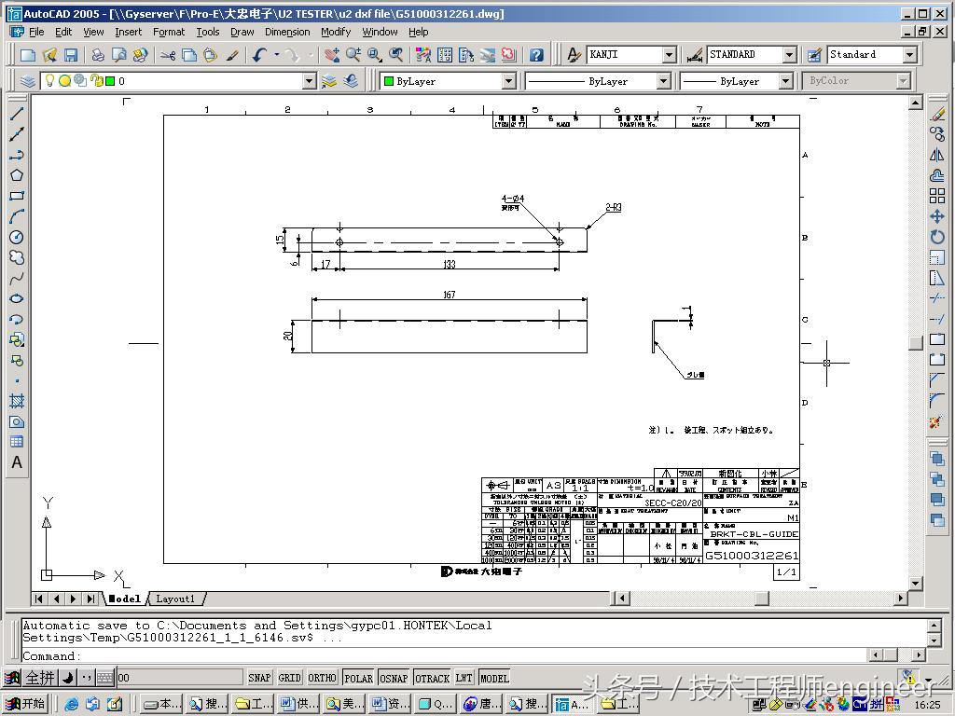Click the drawing area vertical scrollbar down arrow

click(916, 583)
